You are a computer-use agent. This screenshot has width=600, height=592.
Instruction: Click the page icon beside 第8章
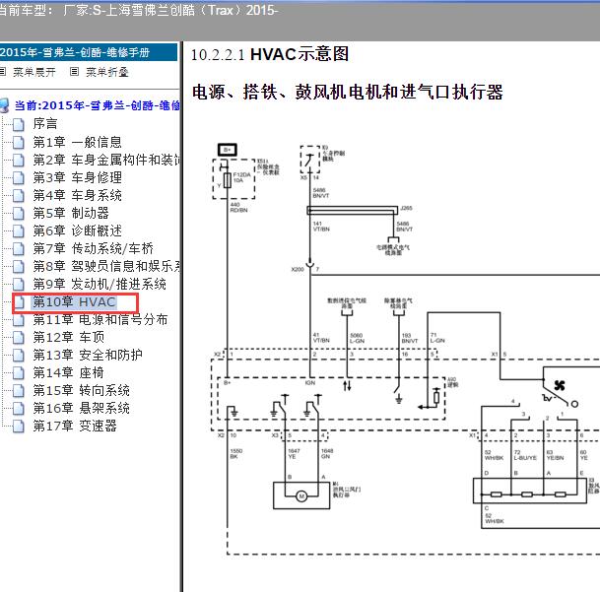pos(19,266)
